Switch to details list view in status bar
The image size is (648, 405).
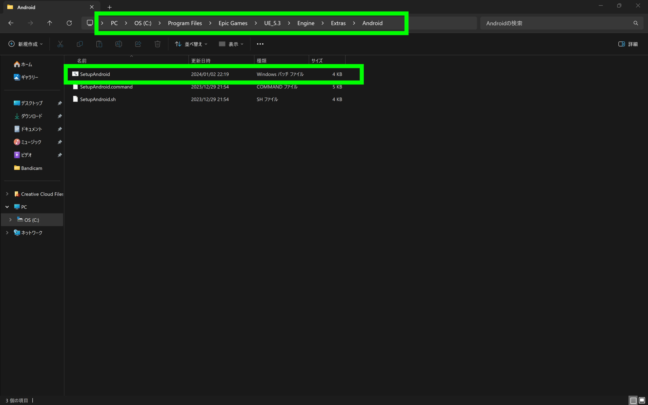pyautogui.click(x=633, y=400)
